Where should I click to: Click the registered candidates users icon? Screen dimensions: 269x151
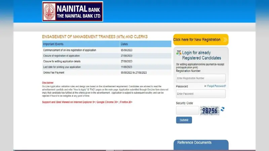coord(179,53)
